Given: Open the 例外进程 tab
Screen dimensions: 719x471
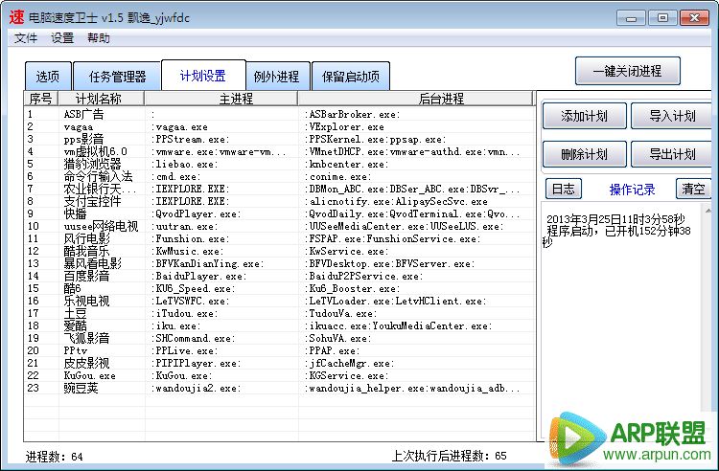Looking at the screenshot, I should (276, 77).
